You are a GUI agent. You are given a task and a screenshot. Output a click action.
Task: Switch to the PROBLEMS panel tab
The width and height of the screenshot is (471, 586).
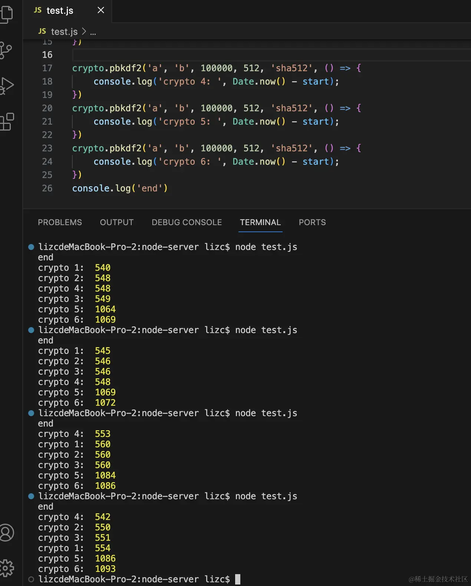coord(60,222)
